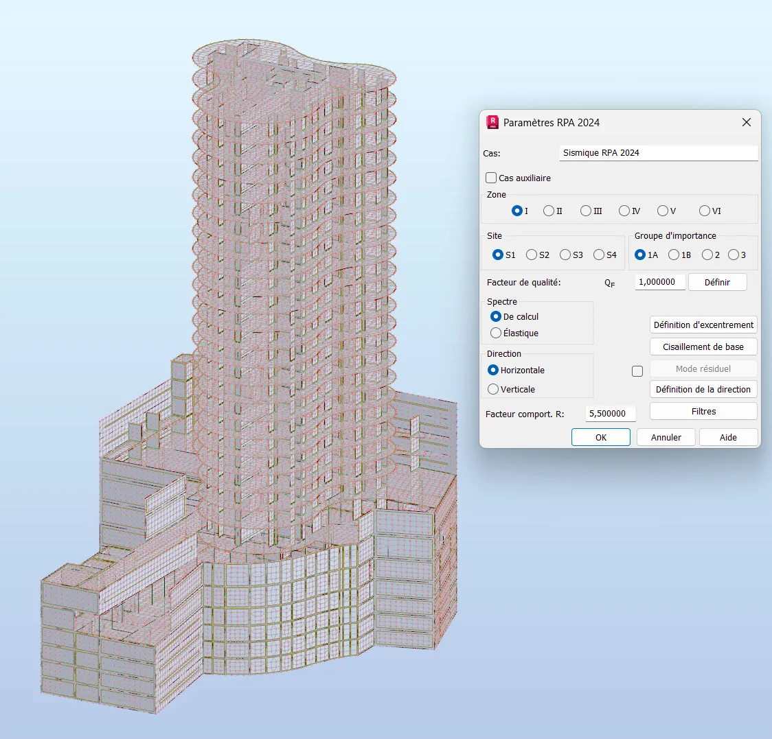Close the Paramètres RPA 2024 dialog
The height and width of the screenshot is (739, 772).
[x=746, y=122]
